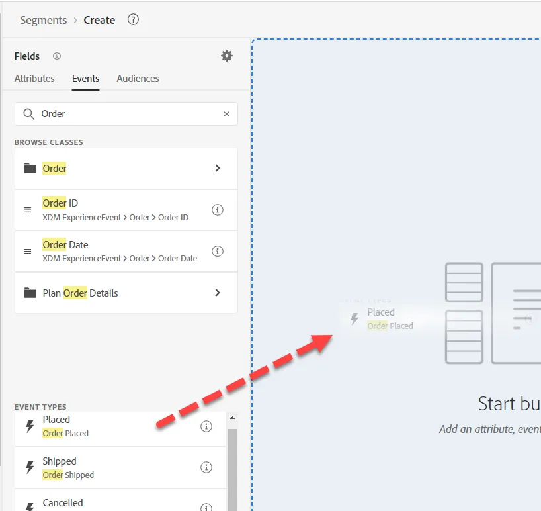Click the Placed event lightning icon
The image size is (541, 511).
coord(30,426)
